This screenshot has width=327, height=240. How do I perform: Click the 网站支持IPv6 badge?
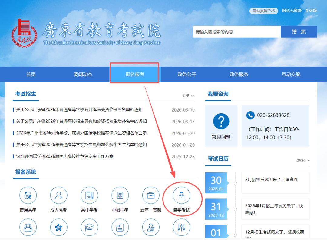pyautogui.click(x=264, y=11)
